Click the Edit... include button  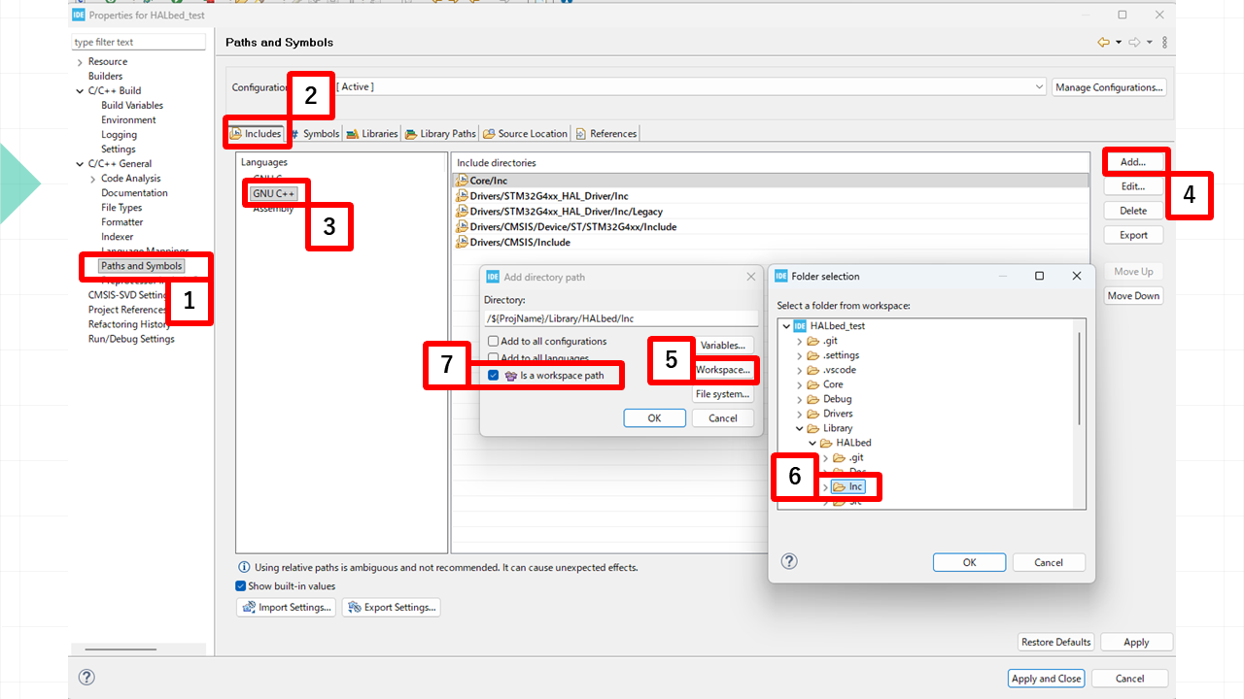point(1133,186)
